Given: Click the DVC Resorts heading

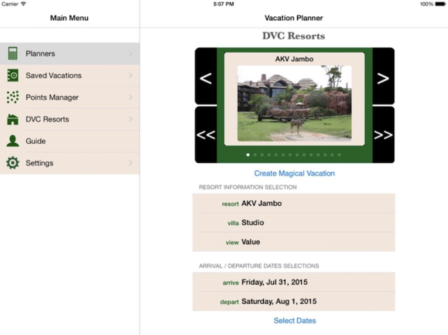Looking at the screenshot, I should click(x=293, y=36).
